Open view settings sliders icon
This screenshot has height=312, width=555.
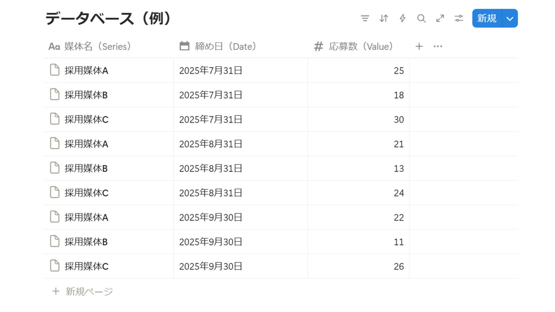coord(459,18)
